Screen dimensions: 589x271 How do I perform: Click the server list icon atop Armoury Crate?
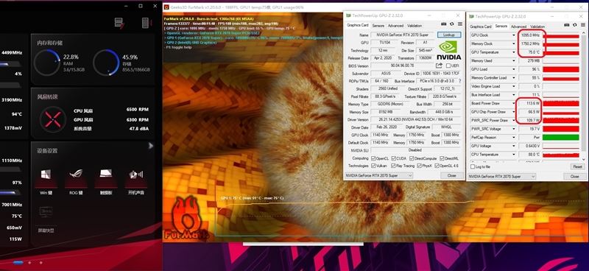click(119, 23)
